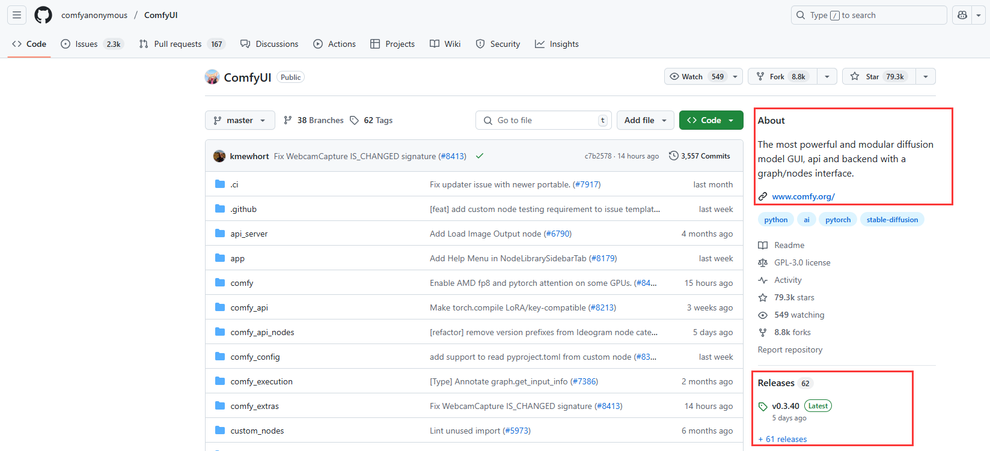Open the comfy_execution folder

[x=261, y=381]
